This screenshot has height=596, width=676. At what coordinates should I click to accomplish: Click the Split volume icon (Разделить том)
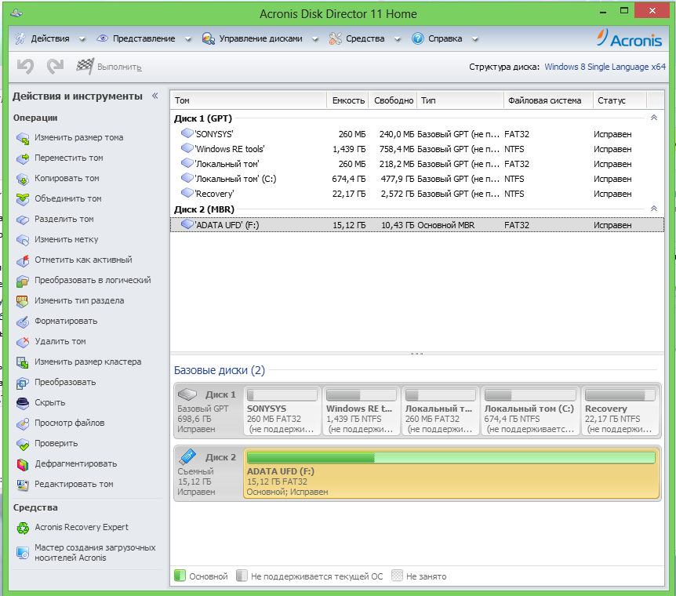(23, 220)
